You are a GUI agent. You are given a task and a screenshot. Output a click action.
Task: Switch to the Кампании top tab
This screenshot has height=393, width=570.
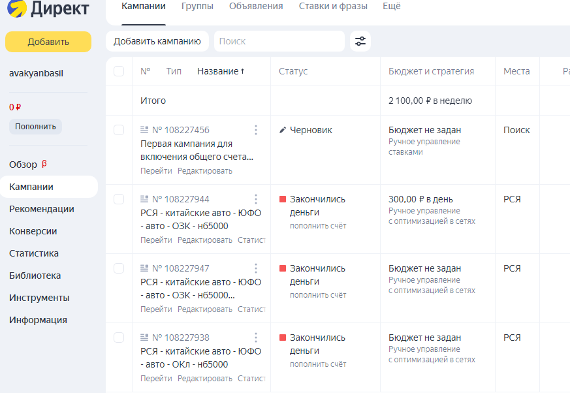click(144, 6)
